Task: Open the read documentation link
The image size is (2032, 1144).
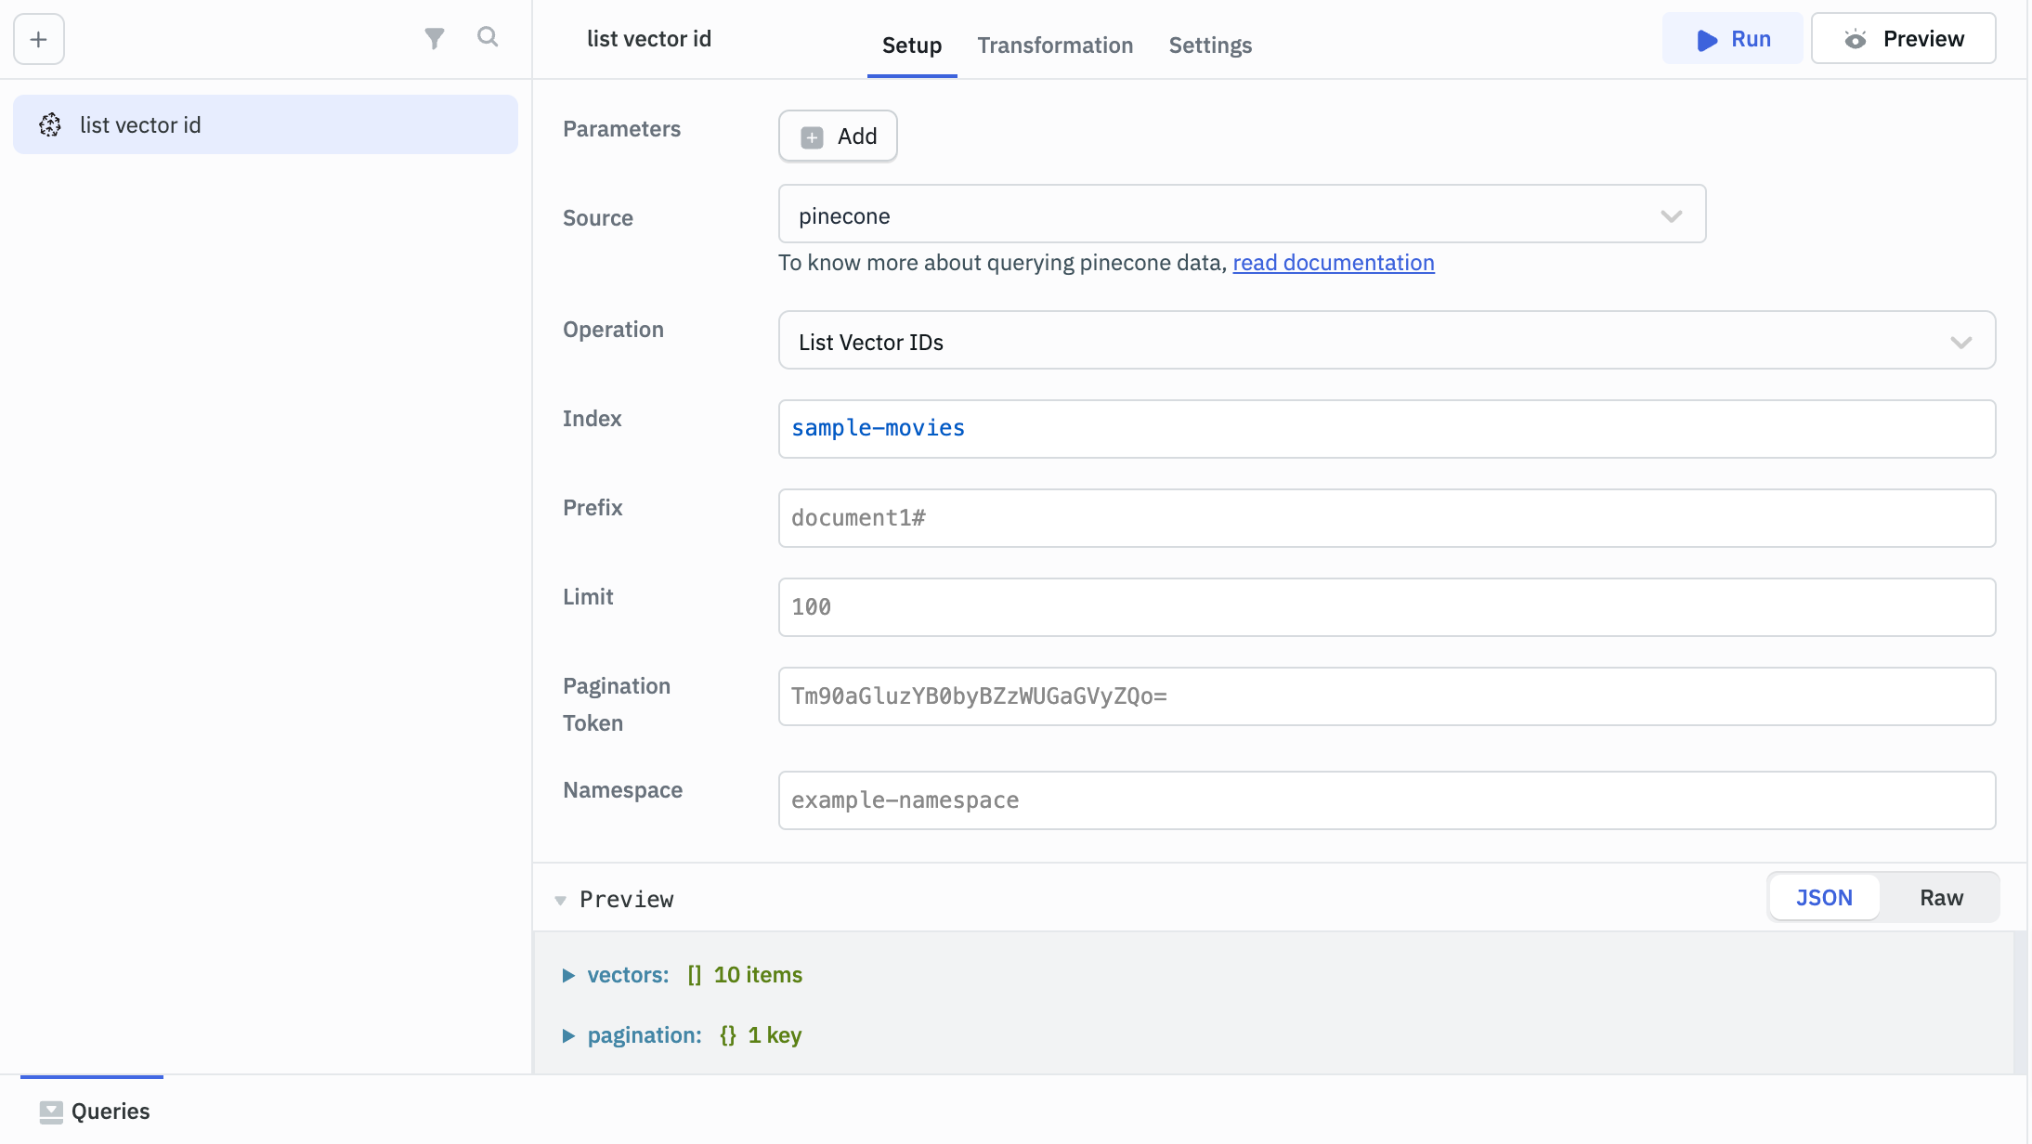Action: 1333,263
